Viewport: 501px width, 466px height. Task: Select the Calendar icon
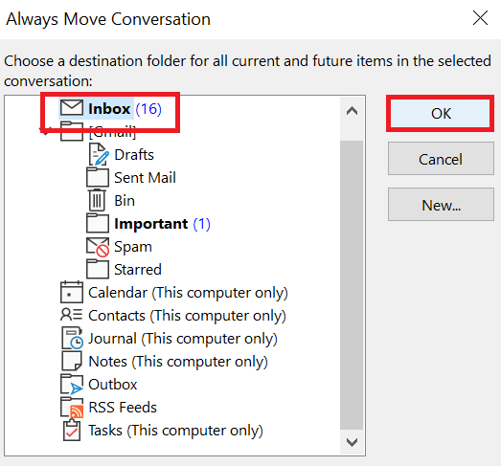(x=72, y=292)
